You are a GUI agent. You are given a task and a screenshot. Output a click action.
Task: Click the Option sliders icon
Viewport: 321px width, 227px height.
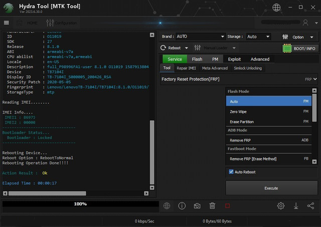pos(285,37)
